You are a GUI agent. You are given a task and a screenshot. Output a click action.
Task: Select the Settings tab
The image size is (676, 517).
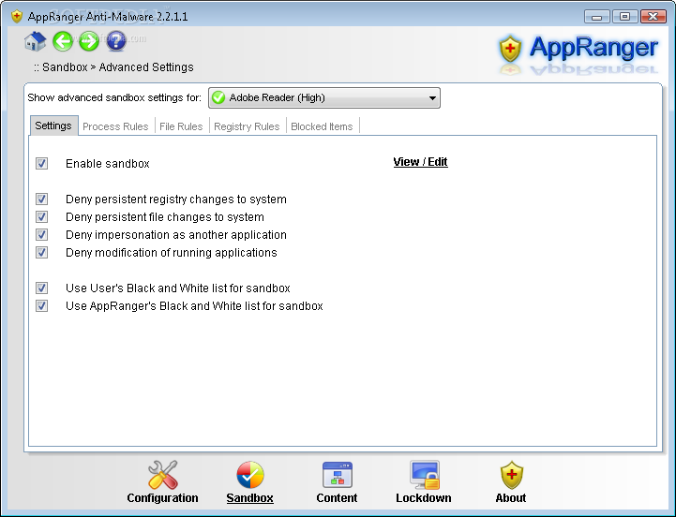tap(53, 126)
